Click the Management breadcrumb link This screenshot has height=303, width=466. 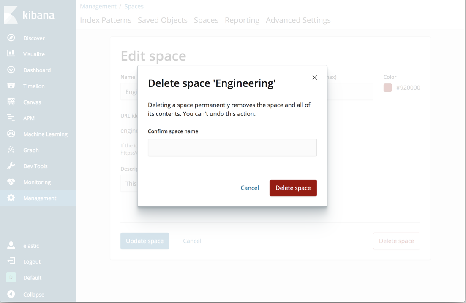[98, 6]
